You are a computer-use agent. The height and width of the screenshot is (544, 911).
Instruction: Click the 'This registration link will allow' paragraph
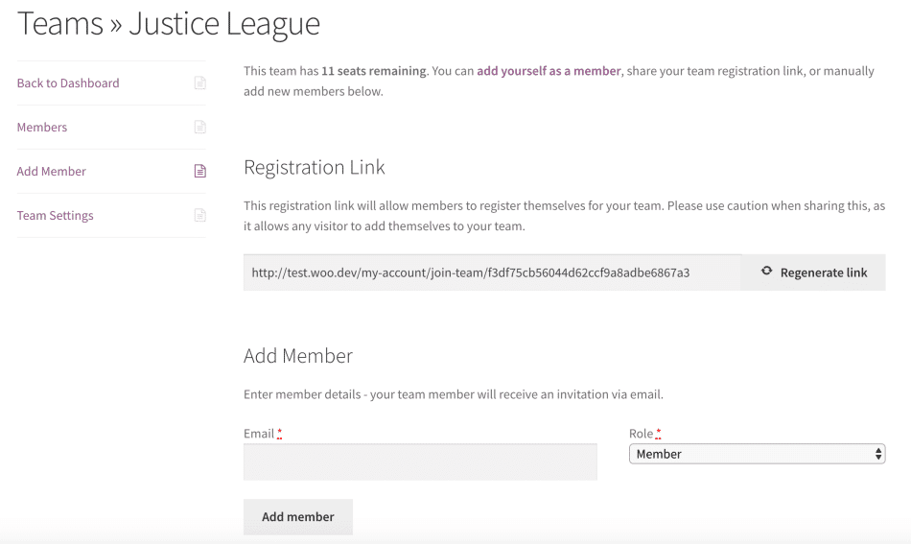coord(564,216)
